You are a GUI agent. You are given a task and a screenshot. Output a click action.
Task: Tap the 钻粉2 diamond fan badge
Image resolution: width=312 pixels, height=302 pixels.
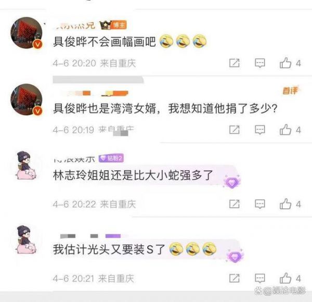pos(111,158)
